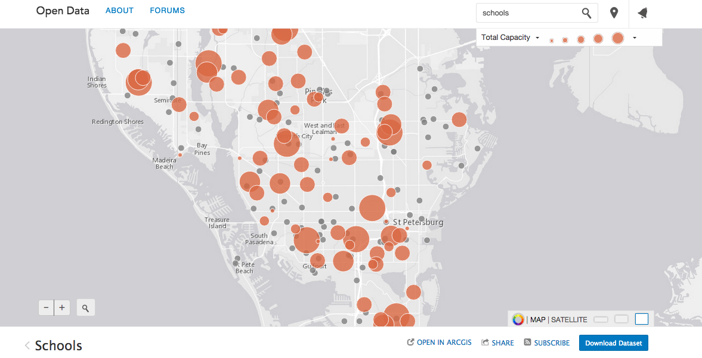Image resolution: width=702 pixels, height=358 pixels.
Task: Click the Bay Pines map label
Action: (x=202, y=149)
